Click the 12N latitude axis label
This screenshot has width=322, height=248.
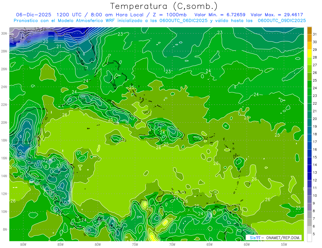(5, 194)
